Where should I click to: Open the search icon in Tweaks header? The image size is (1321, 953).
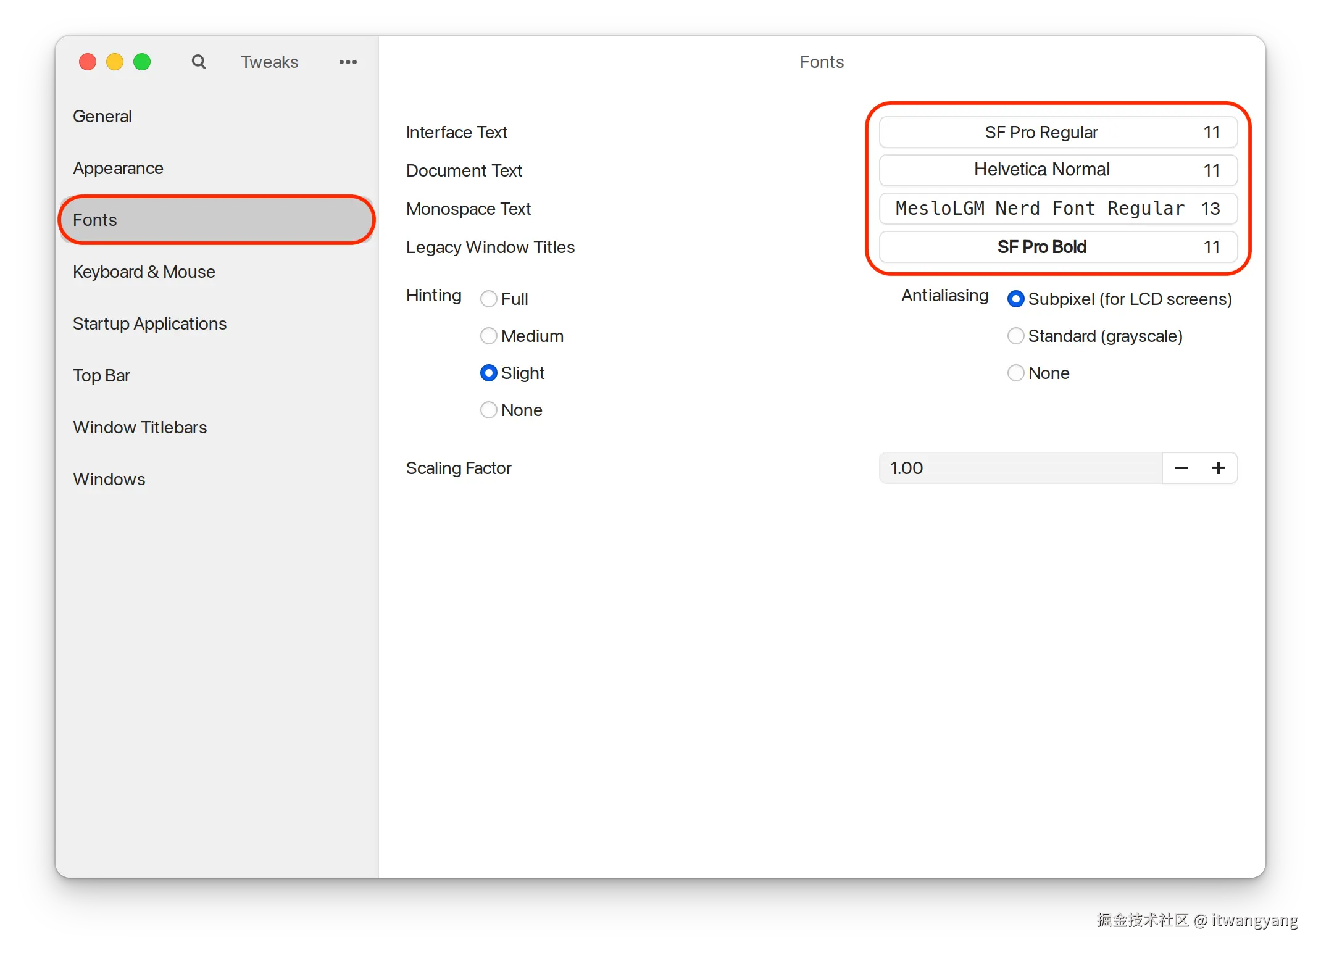(x=198, y=62)
